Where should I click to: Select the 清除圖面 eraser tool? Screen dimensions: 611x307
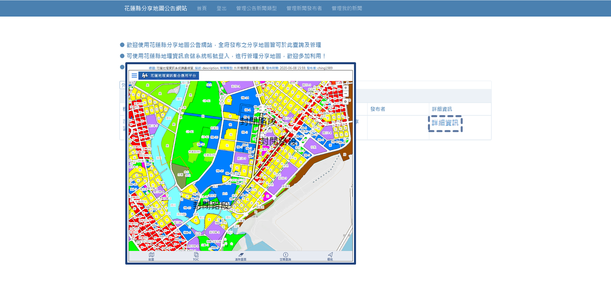pyautogui.click(x=241, y=256)
